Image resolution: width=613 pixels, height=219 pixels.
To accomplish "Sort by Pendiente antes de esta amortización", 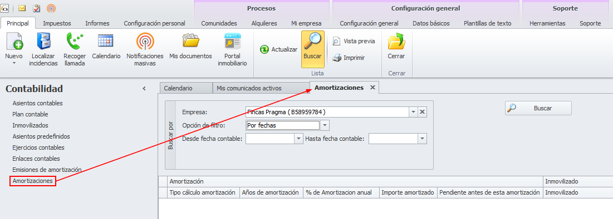I will (x=490, y=192).
